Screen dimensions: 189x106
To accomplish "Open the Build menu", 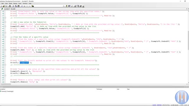I will [x=11, y=4].
